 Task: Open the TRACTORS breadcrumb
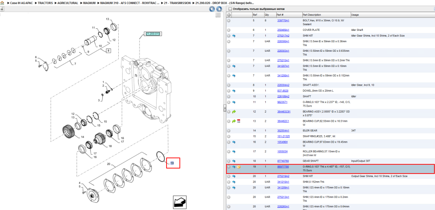click(45, 3)
